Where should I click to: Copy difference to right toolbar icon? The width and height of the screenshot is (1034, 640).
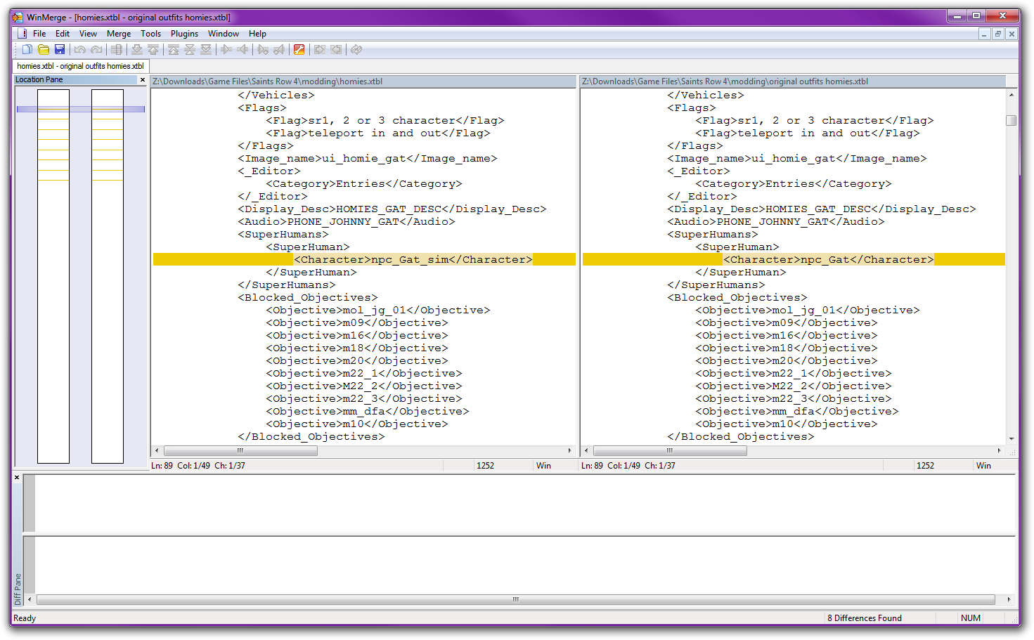click(226, 49)
